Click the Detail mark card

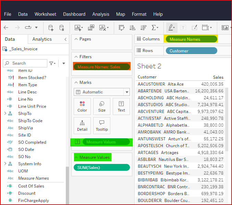pyautogui.click(x=82, y=125)
